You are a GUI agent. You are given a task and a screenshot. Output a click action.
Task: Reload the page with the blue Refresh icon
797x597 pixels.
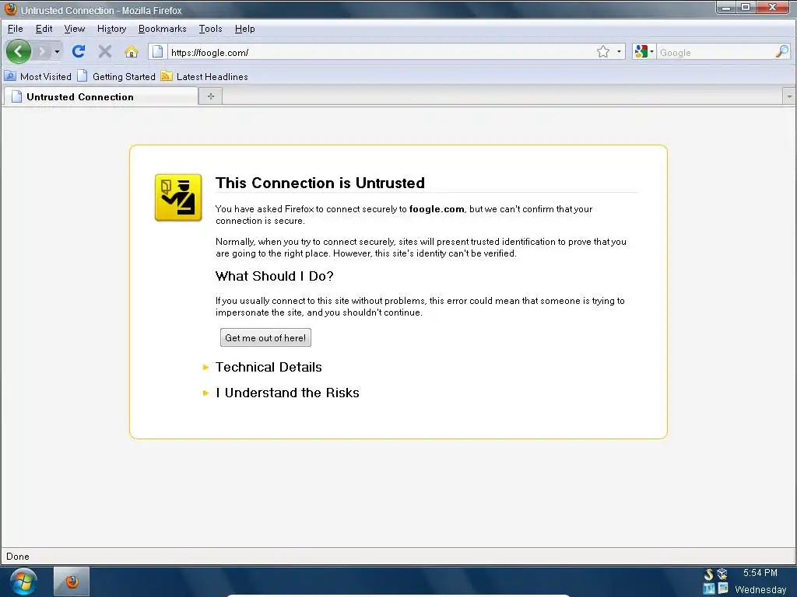point(79,51)
